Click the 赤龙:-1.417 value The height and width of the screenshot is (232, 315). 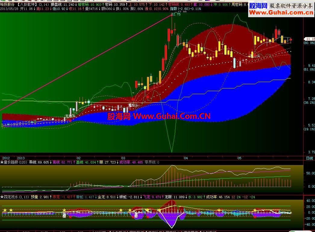[62, 197]
